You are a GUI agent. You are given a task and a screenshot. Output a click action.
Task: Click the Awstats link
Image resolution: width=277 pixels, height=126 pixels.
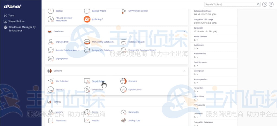pos(96,121)
